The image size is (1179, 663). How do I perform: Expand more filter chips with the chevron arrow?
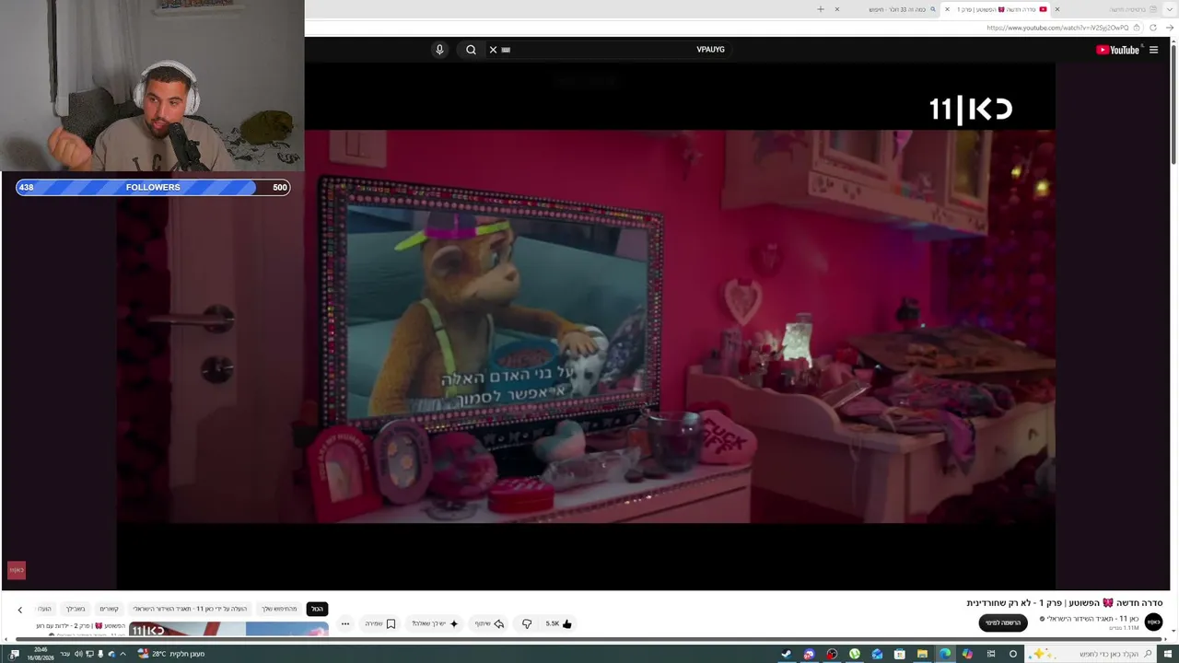[19, 610]
